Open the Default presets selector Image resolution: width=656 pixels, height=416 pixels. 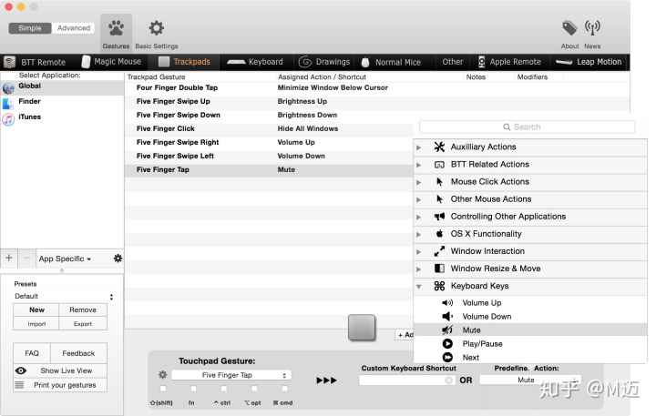pyautogui.click(x=64, y=297)
